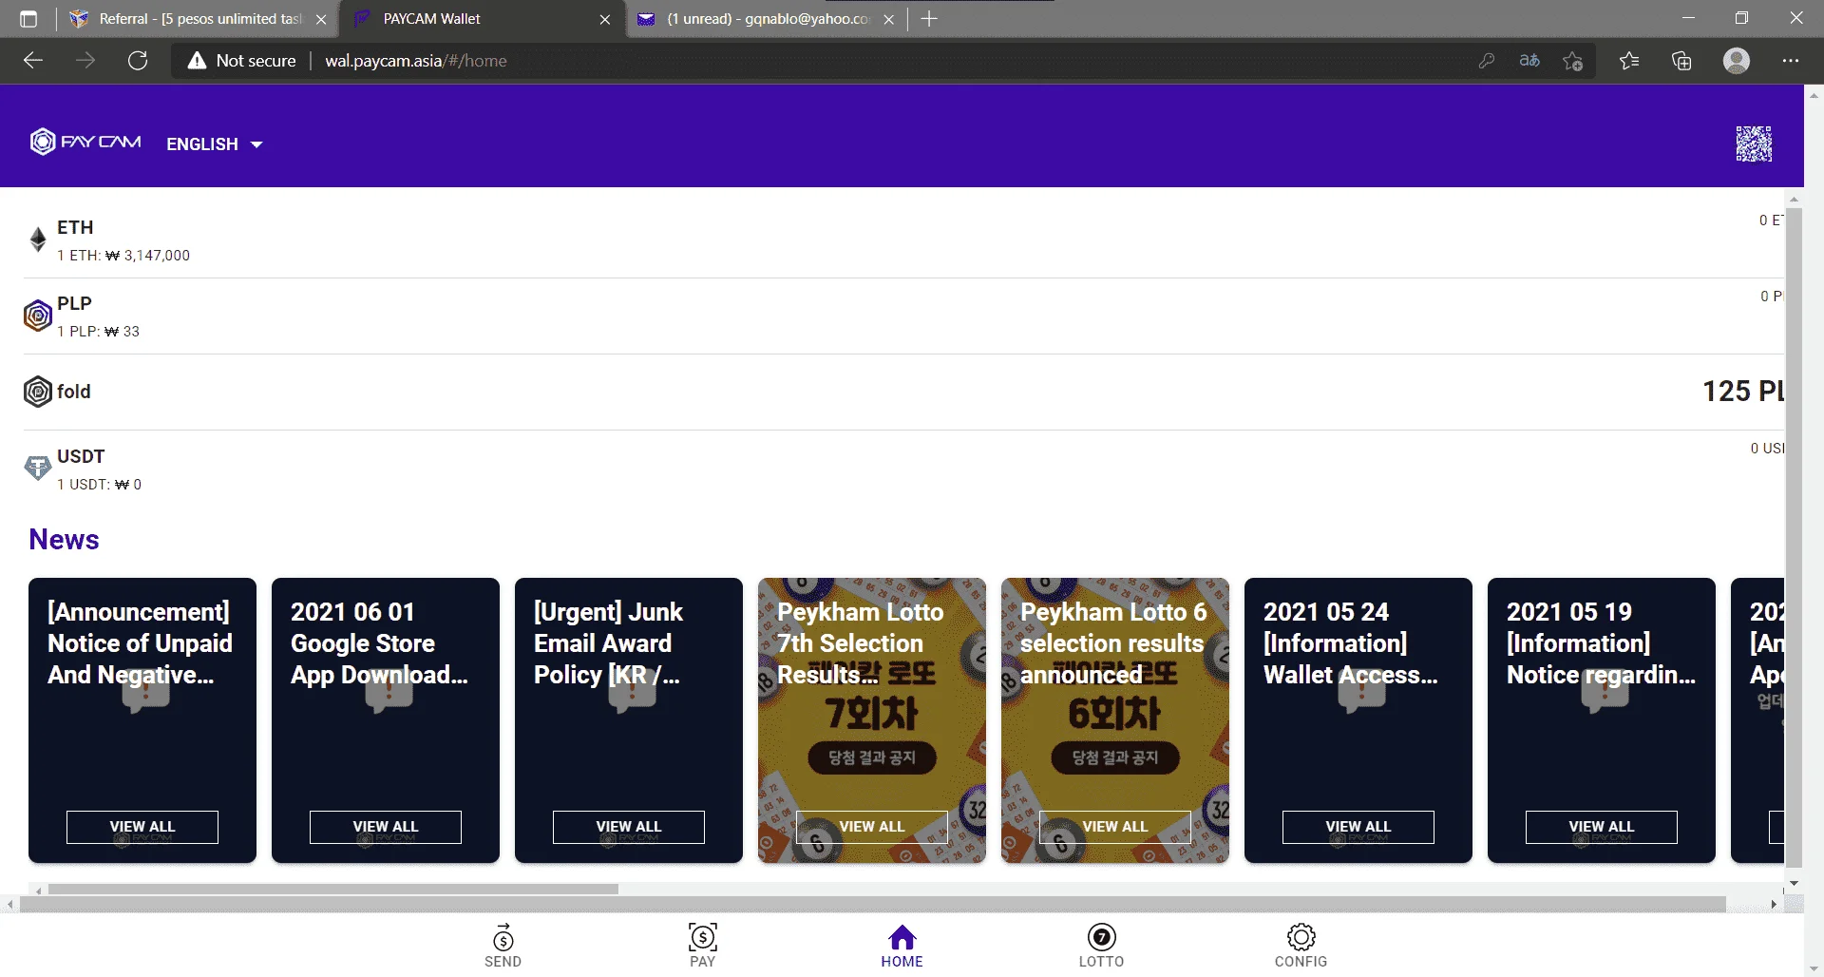Go to HOME in bottom navigation
The image size is (1824, 977).
[902, 946]
